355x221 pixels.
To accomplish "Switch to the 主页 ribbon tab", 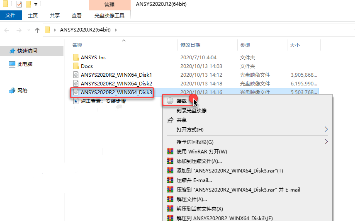I will pyautogui.click(x=33, y=15).
